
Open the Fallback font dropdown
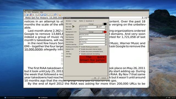click(x=93, y=40)
